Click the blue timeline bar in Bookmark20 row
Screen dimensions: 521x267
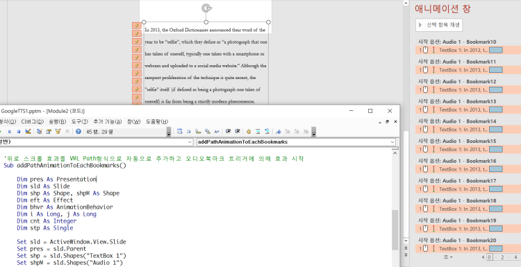pyautogui.click(x=496, y=248)
